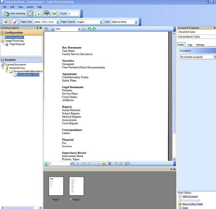This screenshot has height=209, width=216.
Task: Click the green rescan page icon
Action: click(x=55, y=14)
